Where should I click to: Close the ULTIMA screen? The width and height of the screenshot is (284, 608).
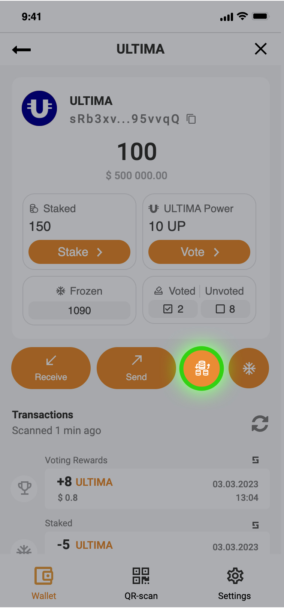(x=260, y=49)
